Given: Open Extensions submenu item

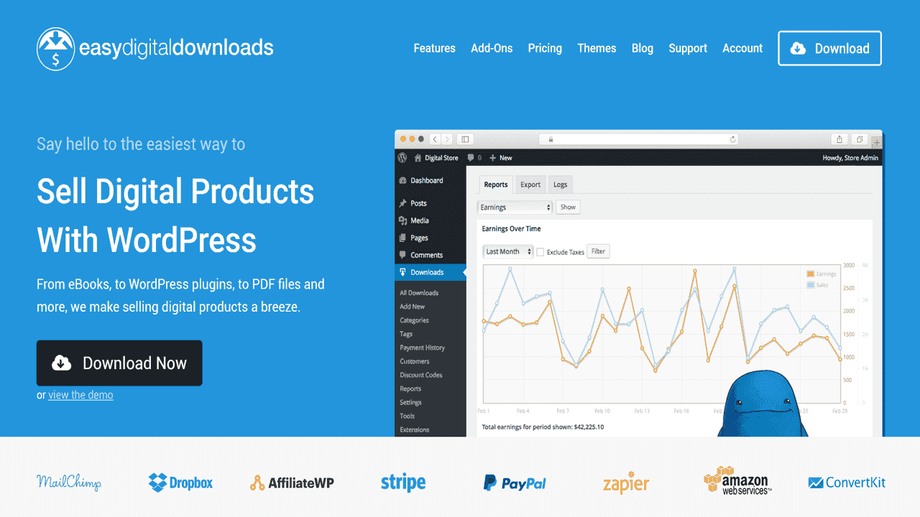Looking at the screenshot, I should coord(415,429).
